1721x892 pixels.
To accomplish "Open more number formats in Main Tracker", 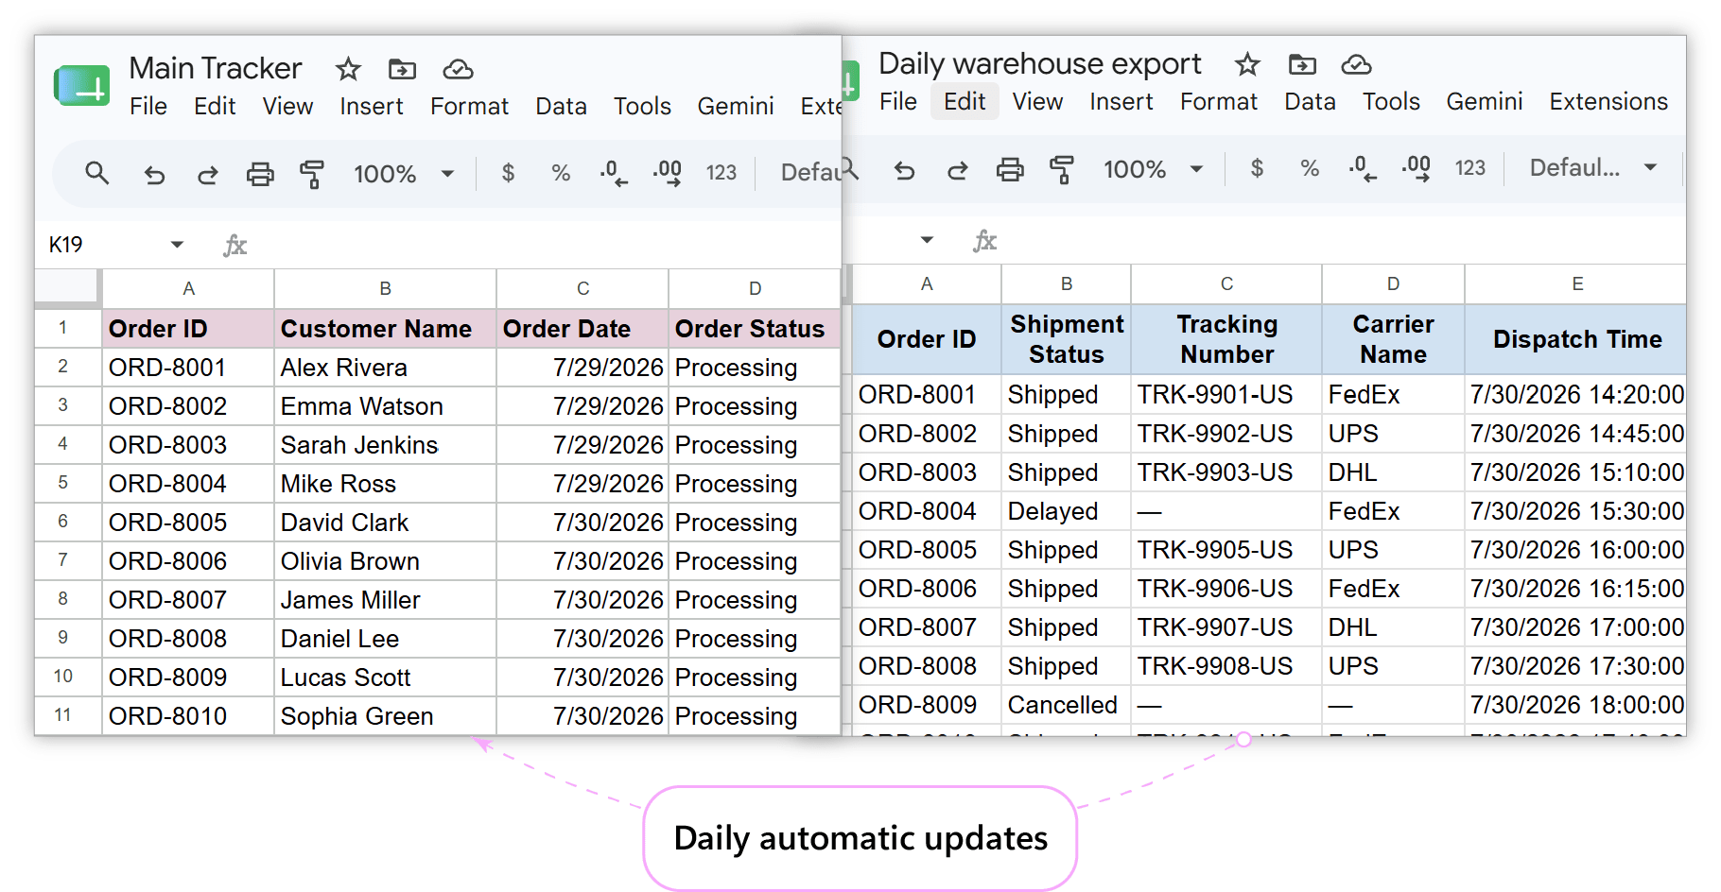I will (x=721, y=173).
